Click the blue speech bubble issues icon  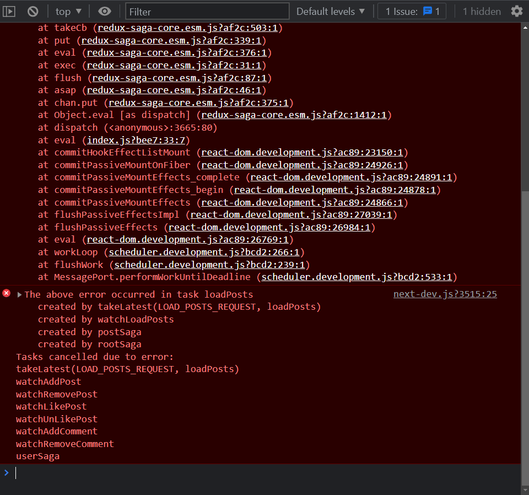coord(427,11)
